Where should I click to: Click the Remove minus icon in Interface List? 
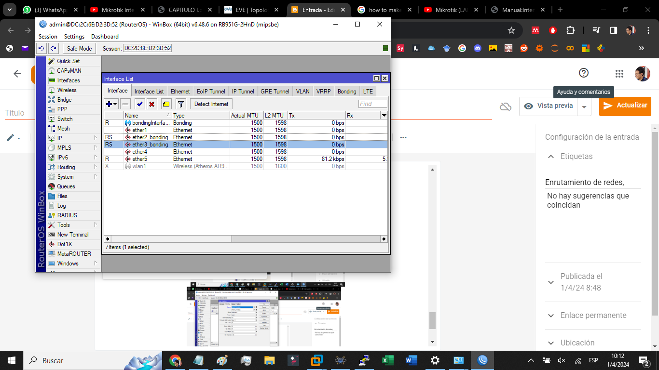click(x=125, y=104)
